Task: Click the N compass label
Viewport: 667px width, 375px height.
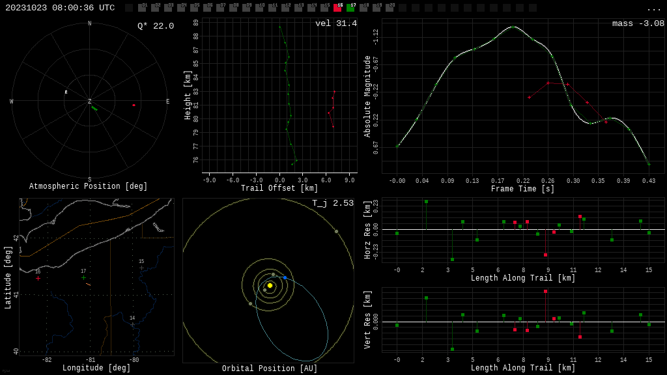Action: (x=89, y=23)
